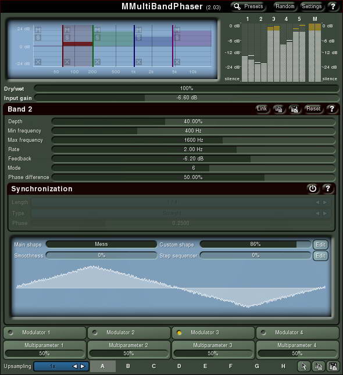This screenshot has height=375, width=343.
Task: Switch to preset slot A
Action: pos(103,366)
